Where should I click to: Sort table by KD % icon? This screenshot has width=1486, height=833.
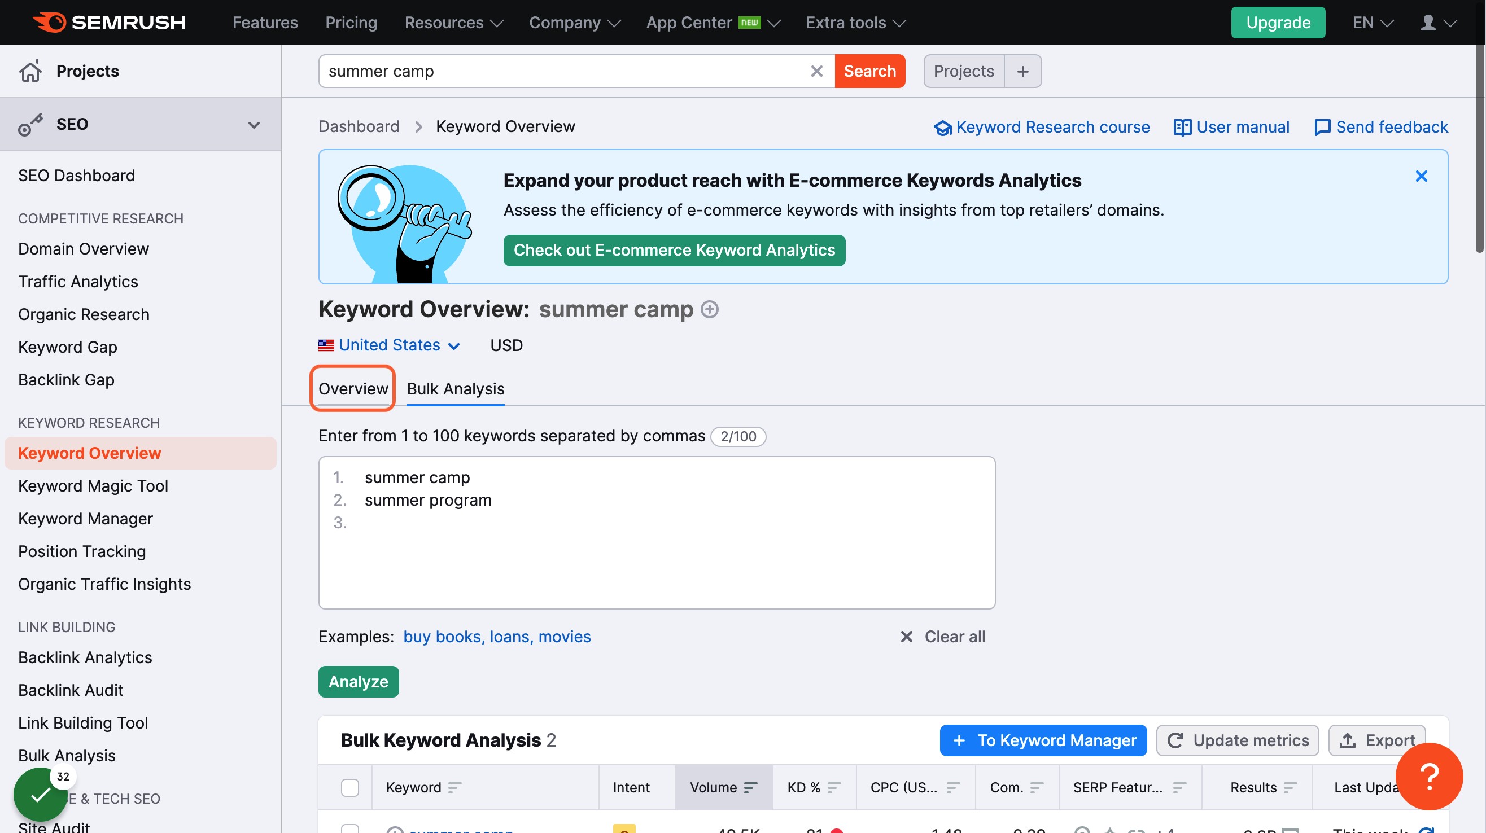tap(834, 787)
